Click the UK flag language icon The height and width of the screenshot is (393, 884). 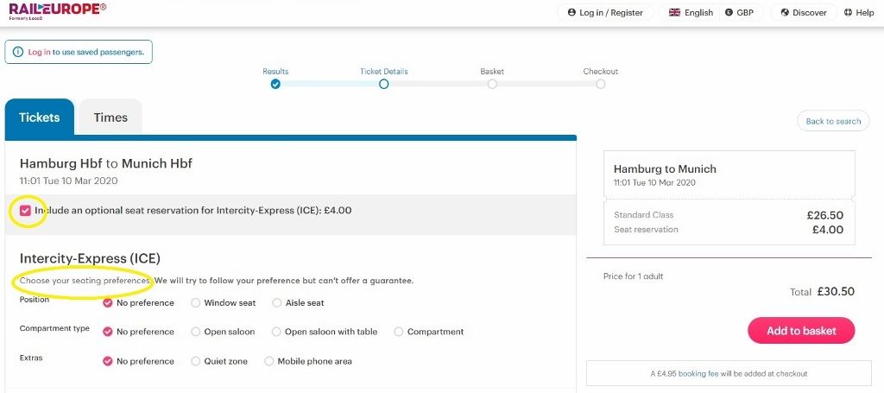674,12
